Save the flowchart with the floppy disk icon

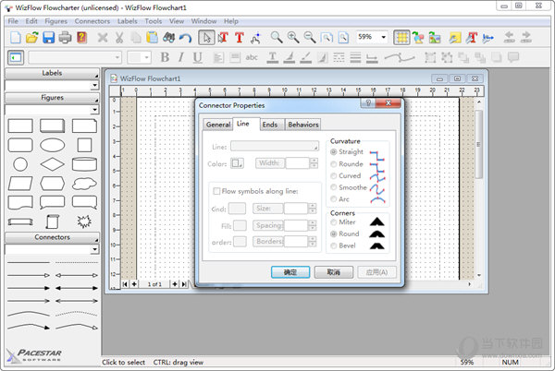tap(48, 37)
